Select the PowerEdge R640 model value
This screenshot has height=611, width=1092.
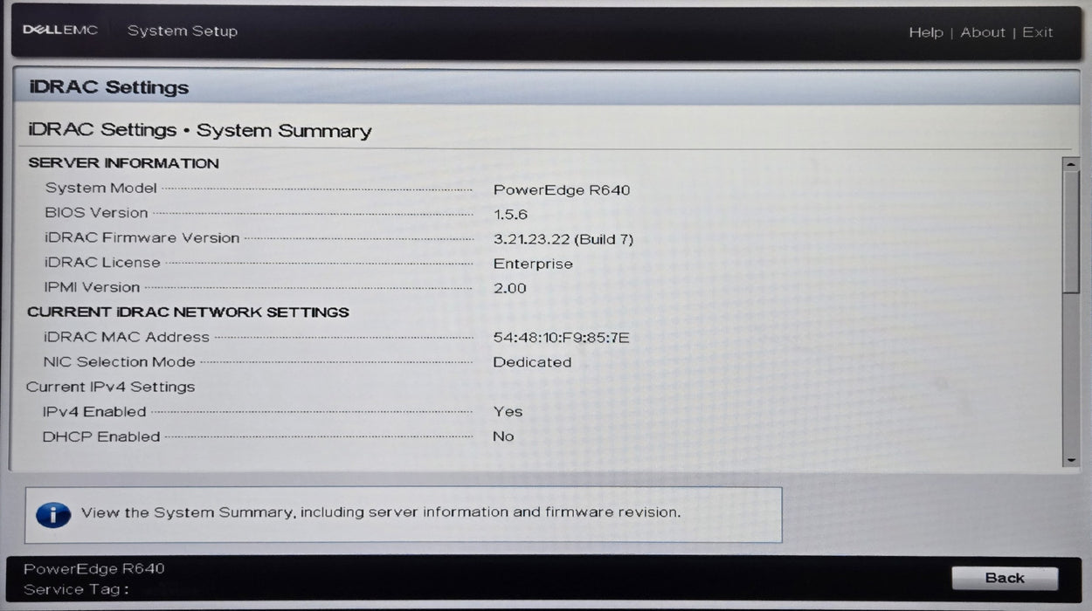562,189
